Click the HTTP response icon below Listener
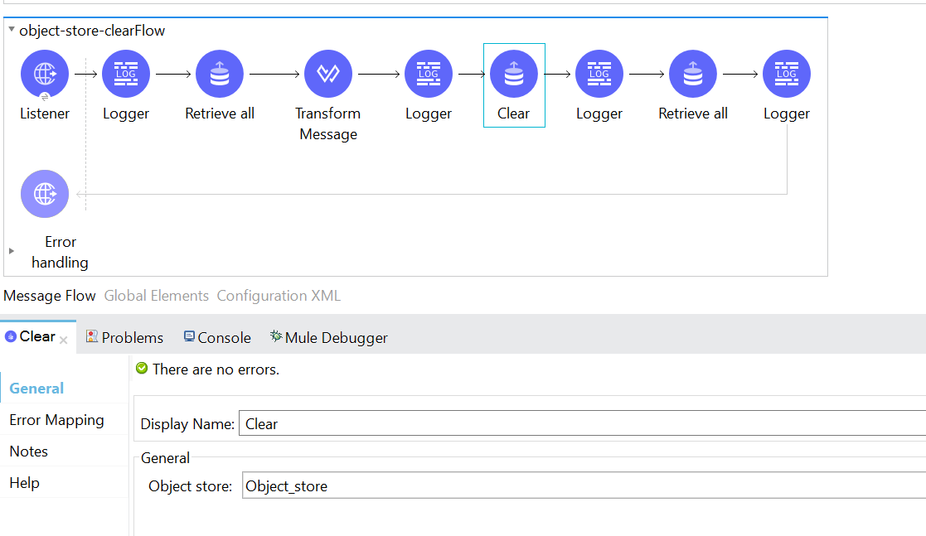This screenshot has height=536, width=926. pyautogui.click(x=44, y=194)
